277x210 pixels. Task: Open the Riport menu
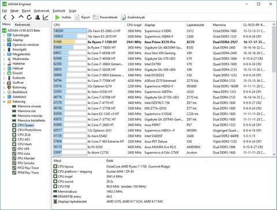point(26,11)
